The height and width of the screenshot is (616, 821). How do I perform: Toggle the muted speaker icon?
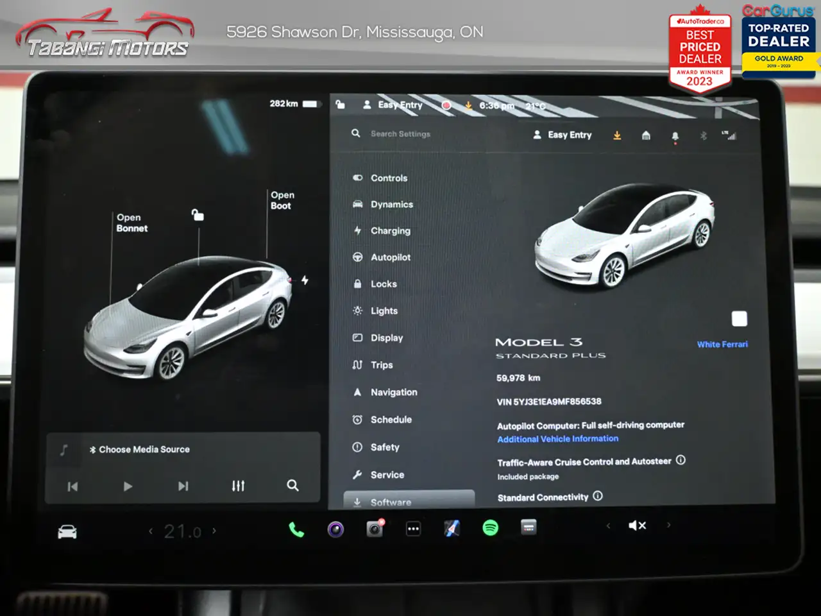637,526
